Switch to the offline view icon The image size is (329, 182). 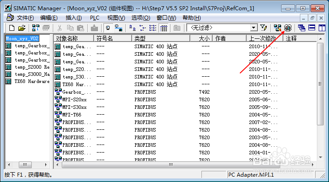coord(108,28)
